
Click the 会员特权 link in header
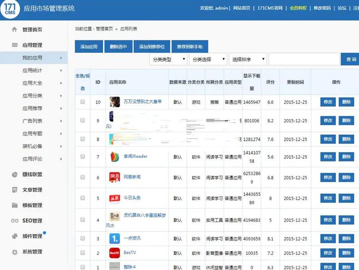coord(298,8)
